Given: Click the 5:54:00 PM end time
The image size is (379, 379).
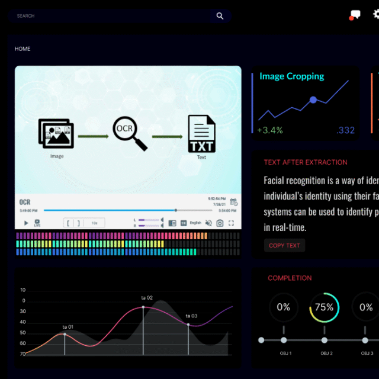Looking at the screenshot, I should click(x=227, y=211).
